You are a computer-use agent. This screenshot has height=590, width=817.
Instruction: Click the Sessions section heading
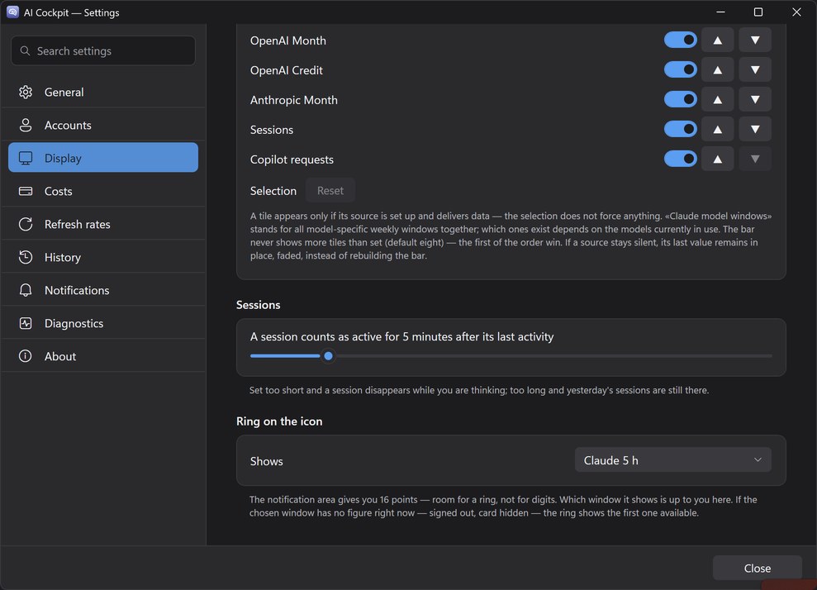tap(258, 305)
